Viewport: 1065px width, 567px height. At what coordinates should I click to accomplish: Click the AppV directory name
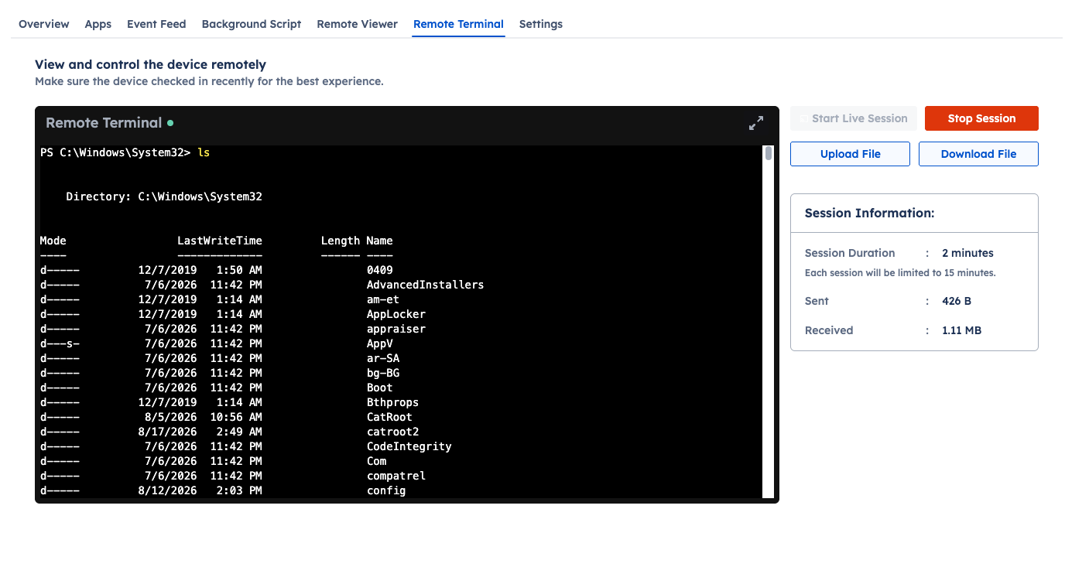(x=379, y=343)
